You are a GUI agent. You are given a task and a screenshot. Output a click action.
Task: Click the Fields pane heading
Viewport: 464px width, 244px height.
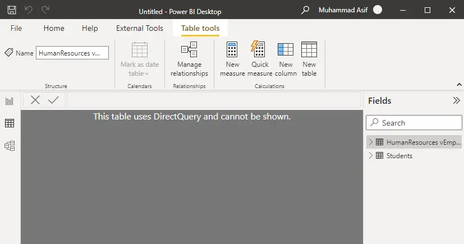click(x=380, y=101)
